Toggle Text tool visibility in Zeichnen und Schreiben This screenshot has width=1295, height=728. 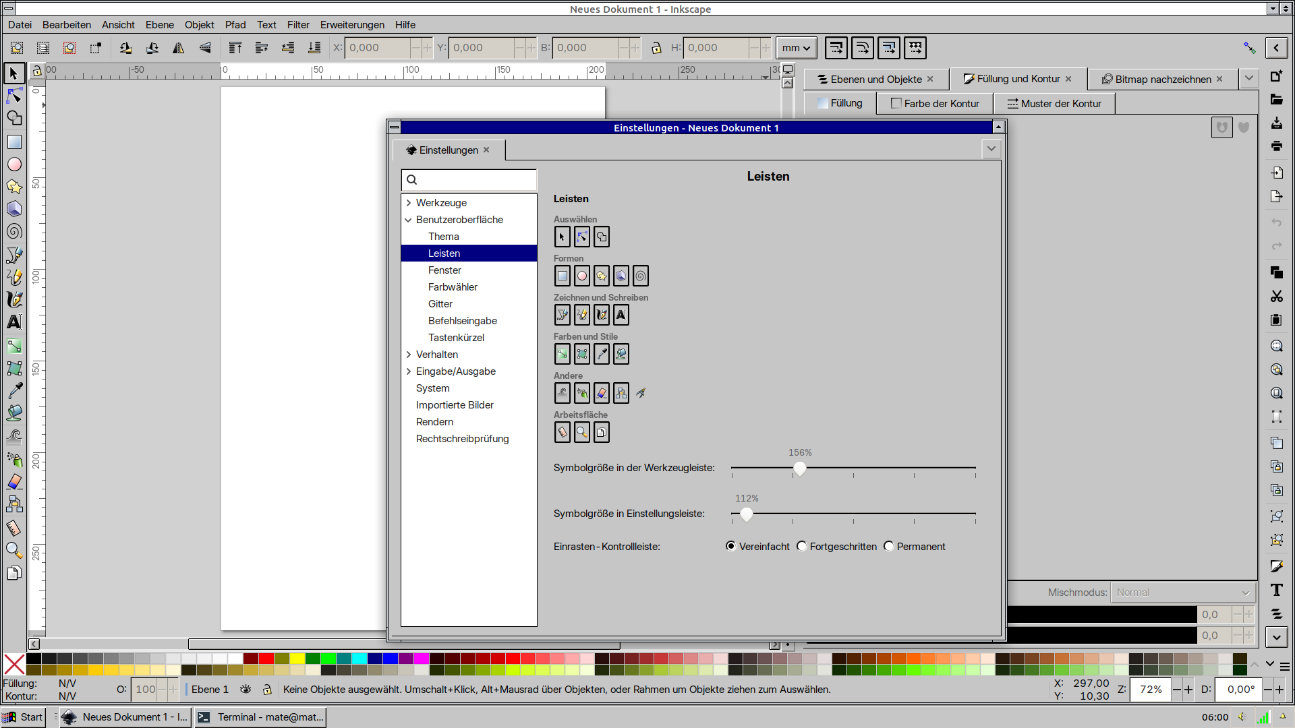pyautogui.click(x=621, y=315)
